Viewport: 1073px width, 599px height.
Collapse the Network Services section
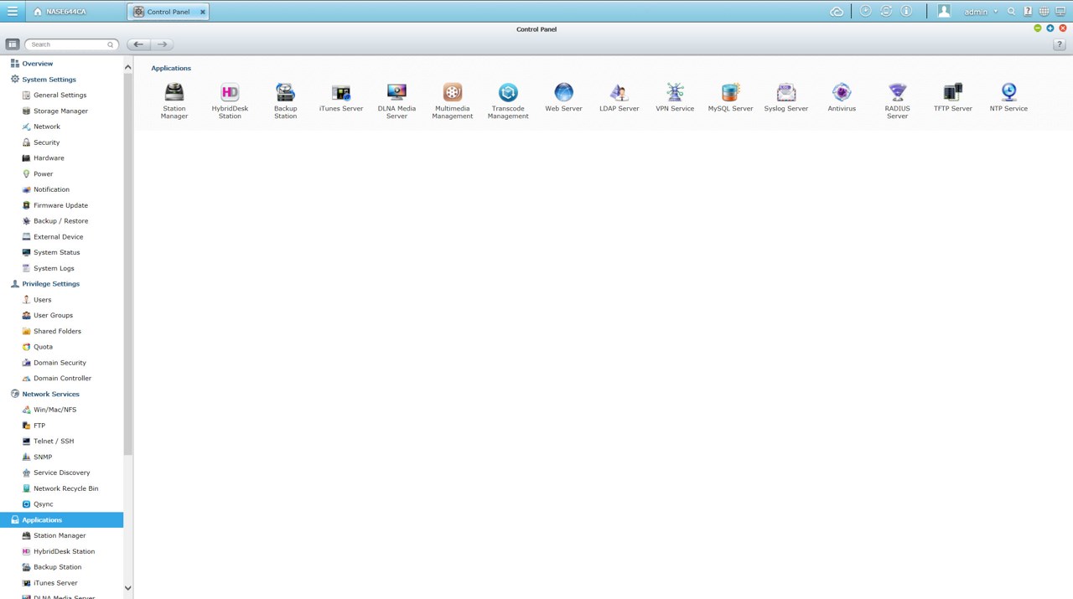click(51, 394)
